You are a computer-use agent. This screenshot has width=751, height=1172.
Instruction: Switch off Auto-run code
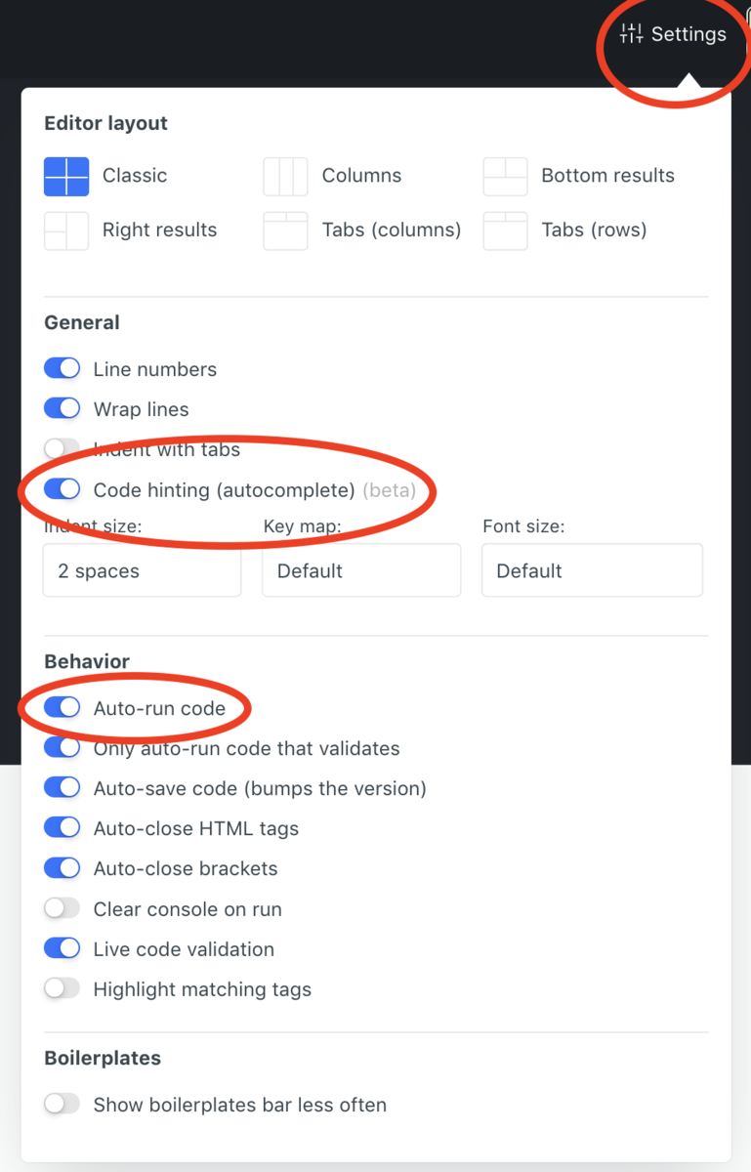click(62, 708)
